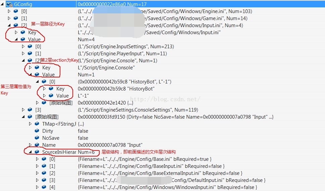Expand the [3] EngineSettings.ConsoleSettings entry
The height and width of the screenshot is (191, 325).
click(x=23, y=110)
